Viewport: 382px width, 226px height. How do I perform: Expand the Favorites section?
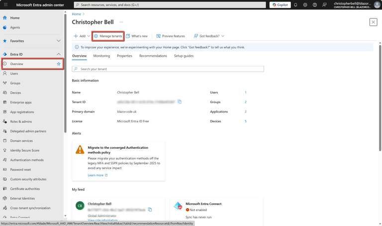tap(59, 41)
